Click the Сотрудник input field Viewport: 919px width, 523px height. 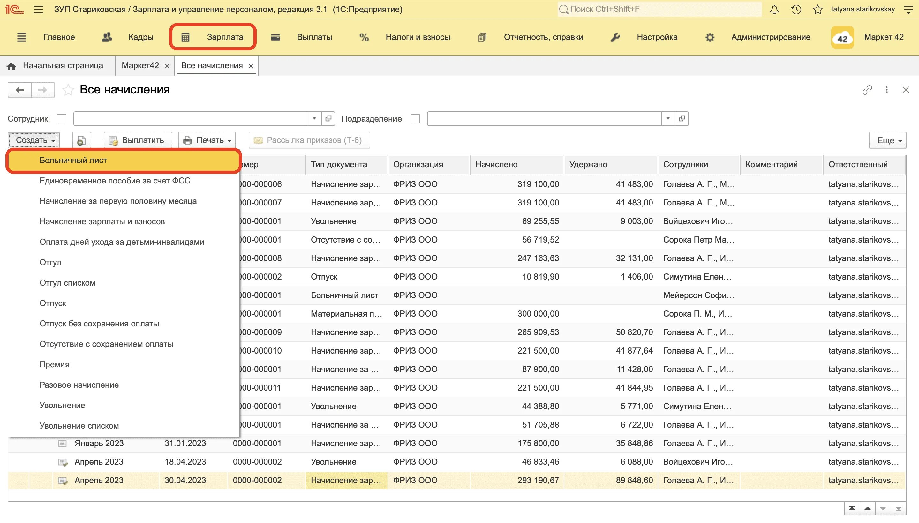pos(191,118)
